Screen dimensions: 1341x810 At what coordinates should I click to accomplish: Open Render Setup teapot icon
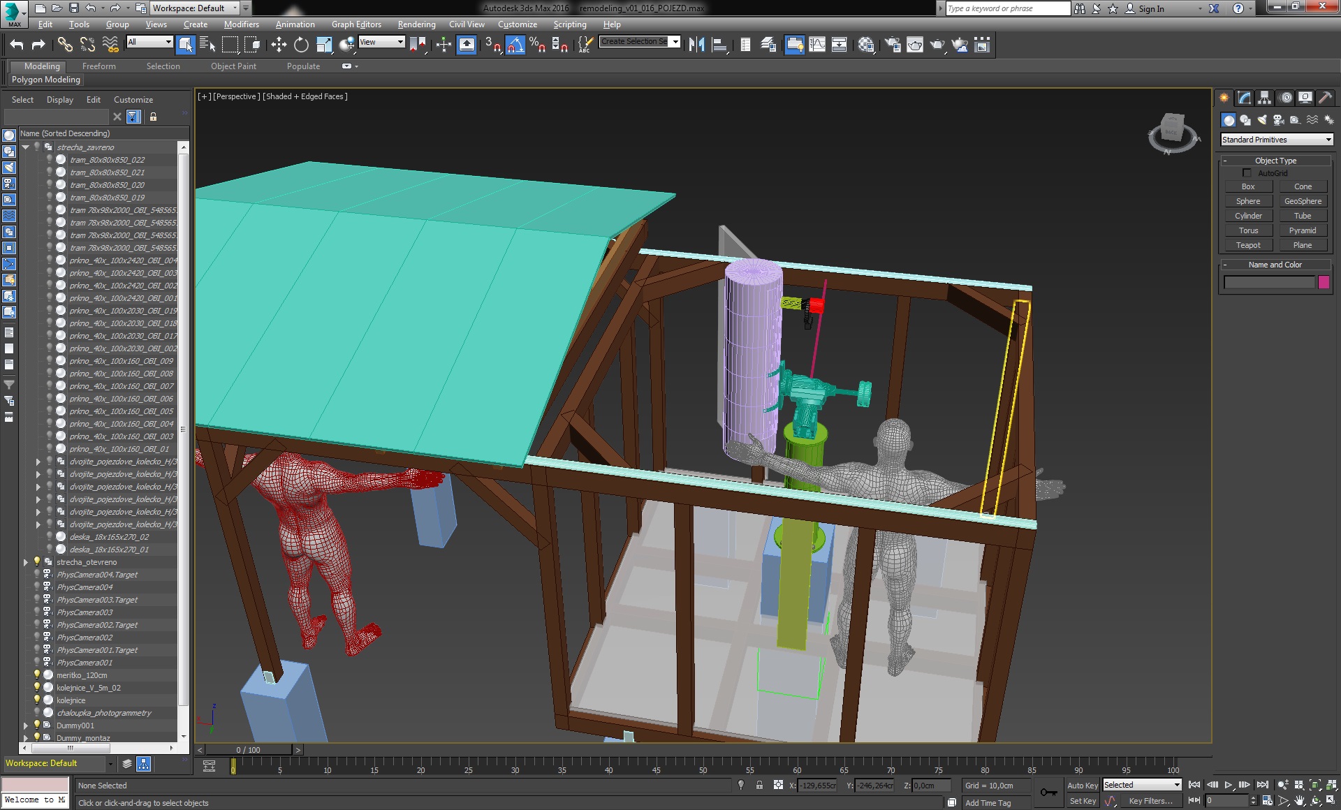click(893, 45)
